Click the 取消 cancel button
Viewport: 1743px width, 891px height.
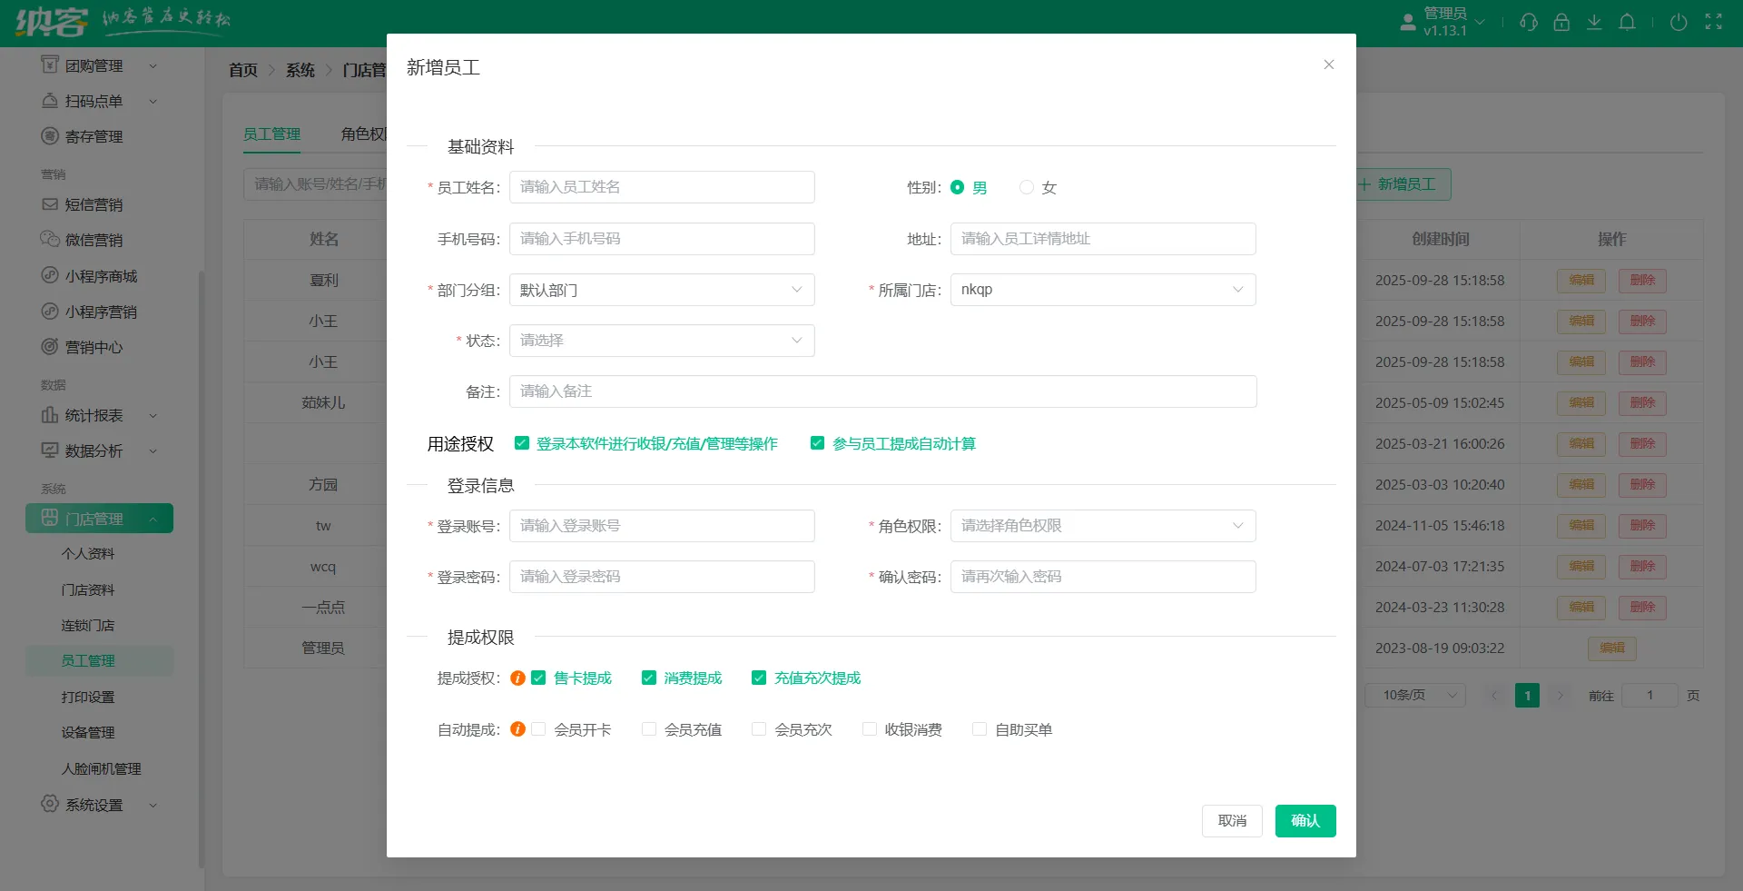click(x=1231, y=821)
